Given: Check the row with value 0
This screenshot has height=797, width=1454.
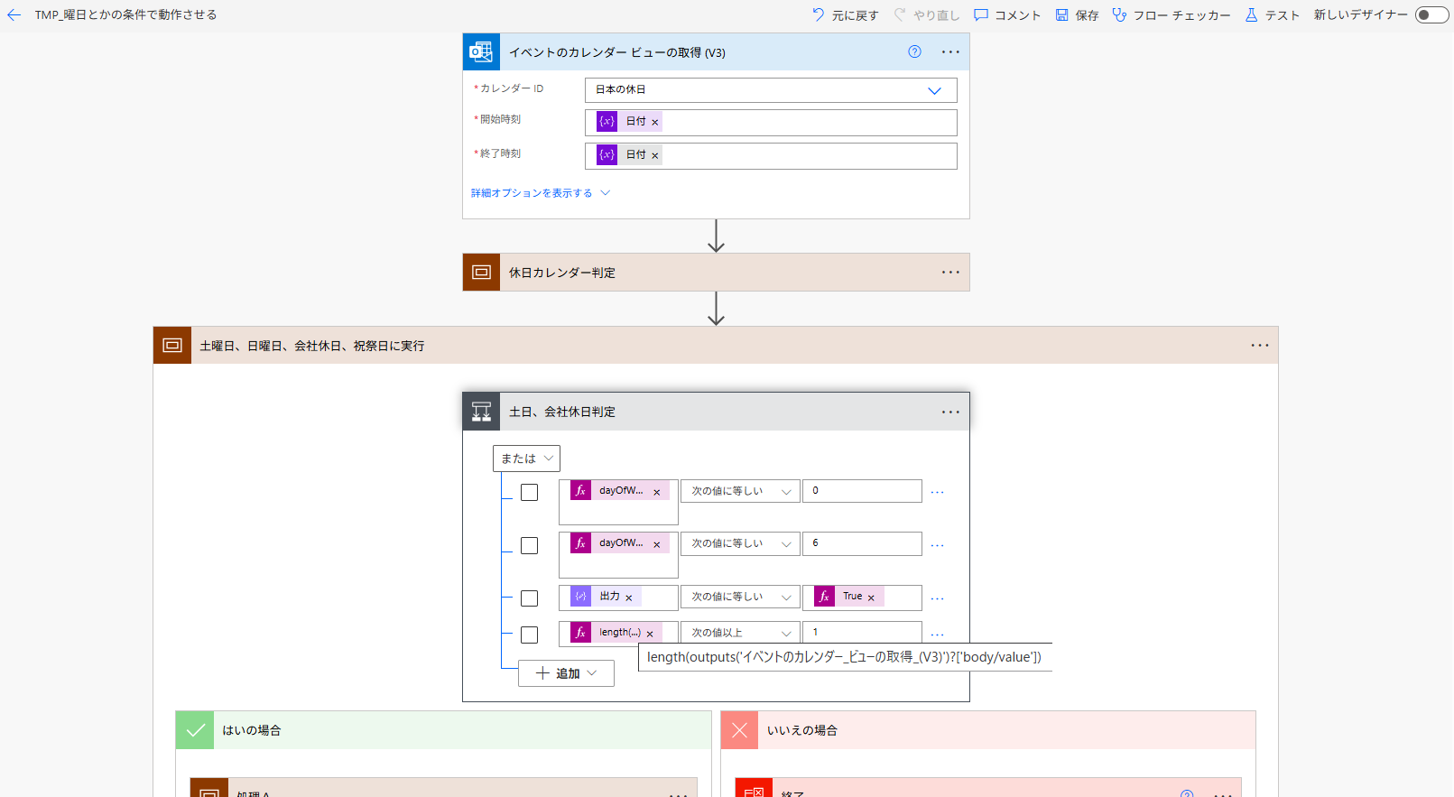Looking at the screenshot, I should tap(530, 493).
